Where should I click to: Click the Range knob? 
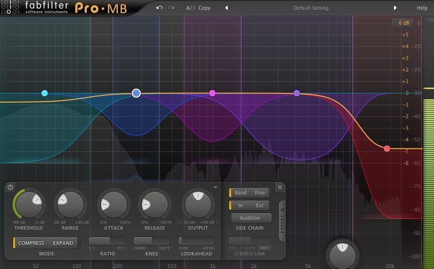pyautogui.click(x=70, y=204)
